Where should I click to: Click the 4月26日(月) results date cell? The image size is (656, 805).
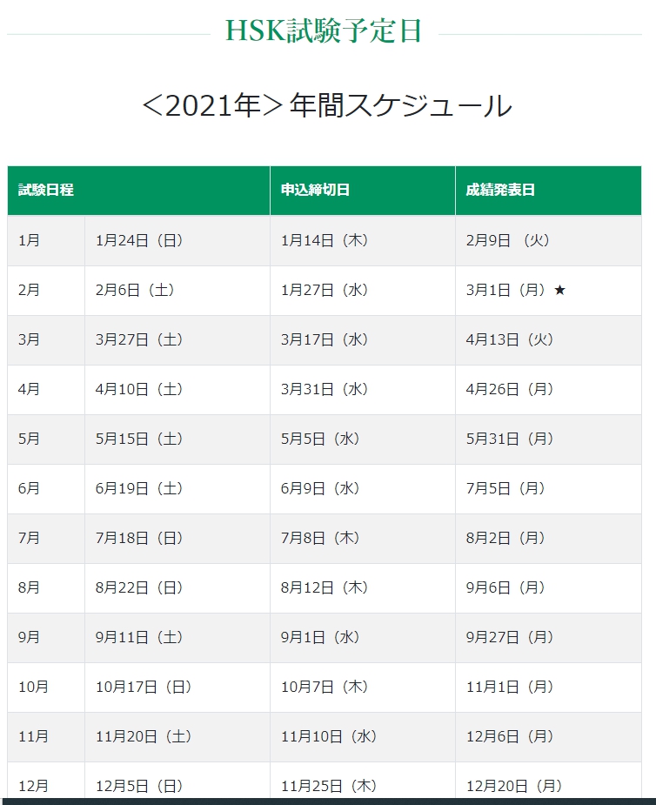tap(510, 389)
